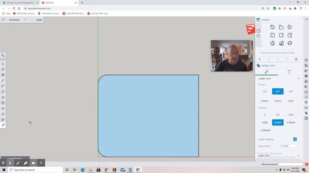The image size is (309, 173).
Task: Click the blue rounded rectangle face
Action: 148,116
